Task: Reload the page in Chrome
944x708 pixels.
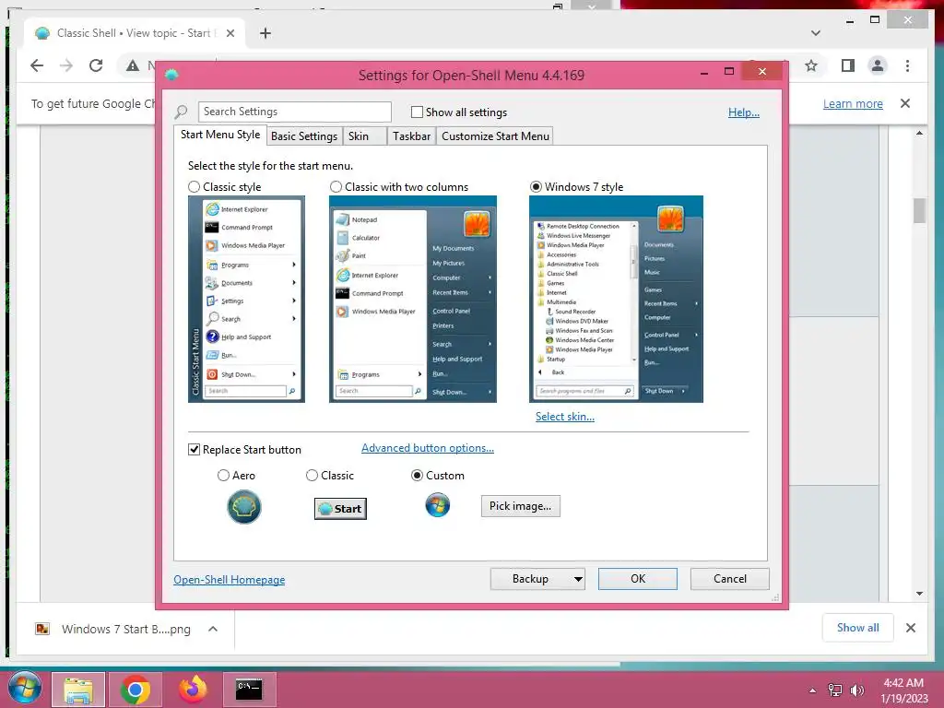Action: [96, 65]
